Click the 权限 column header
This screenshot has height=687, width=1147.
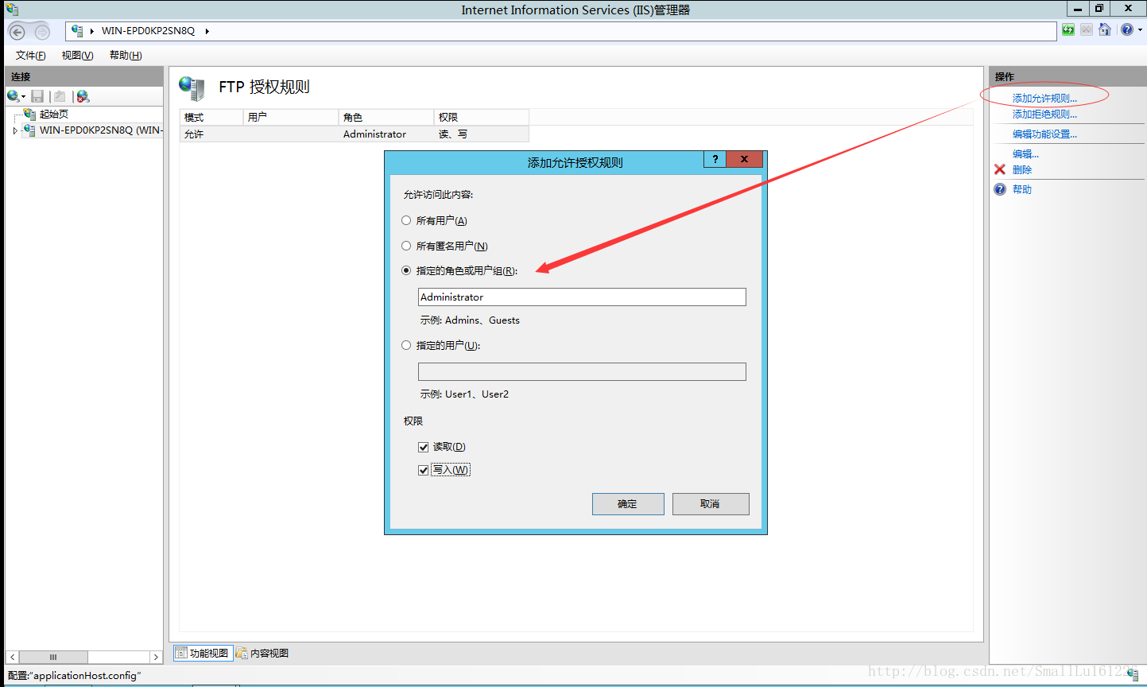tap(482, 117)
